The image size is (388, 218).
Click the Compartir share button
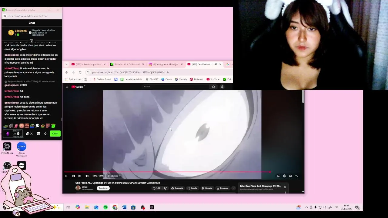pos(177,188)
